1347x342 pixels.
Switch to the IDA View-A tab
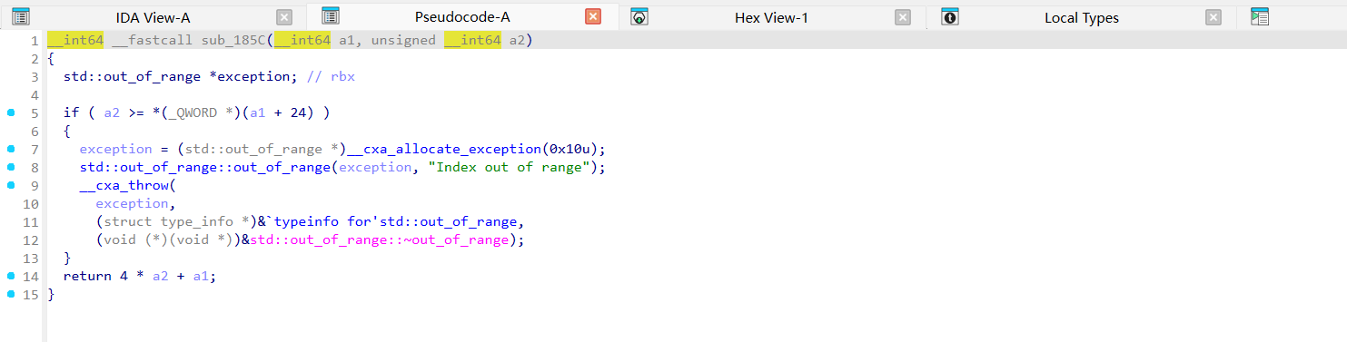153,17
